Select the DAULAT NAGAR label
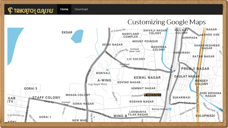Viewport: 228px width, 128px height. point(187,76)
